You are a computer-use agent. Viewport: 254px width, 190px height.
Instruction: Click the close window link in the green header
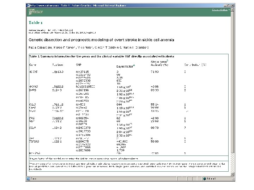(x=219, y=10)
